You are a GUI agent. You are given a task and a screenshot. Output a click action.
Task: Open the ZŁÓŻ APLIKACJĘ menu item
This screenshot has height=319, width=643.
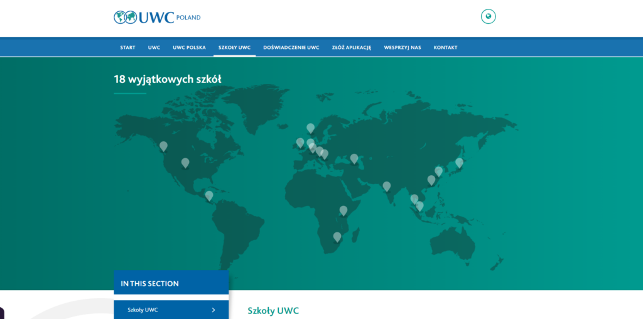(x=352, y=48)
